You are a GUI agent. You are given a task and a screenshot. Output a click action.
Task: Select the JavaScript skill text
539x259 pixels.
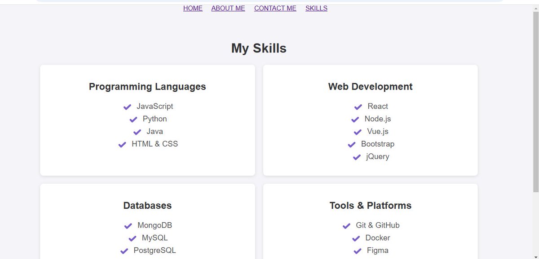155,106
